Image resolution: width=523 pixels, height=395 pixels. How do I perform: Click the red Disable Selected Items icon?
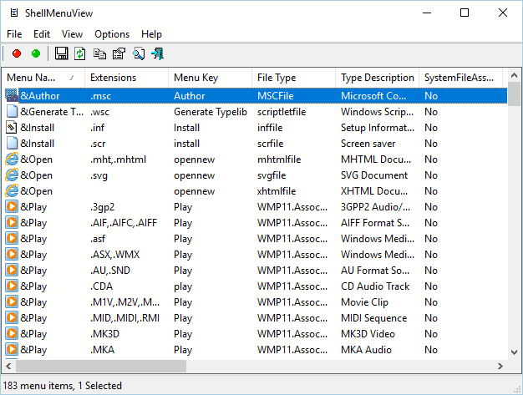[17, 53]
